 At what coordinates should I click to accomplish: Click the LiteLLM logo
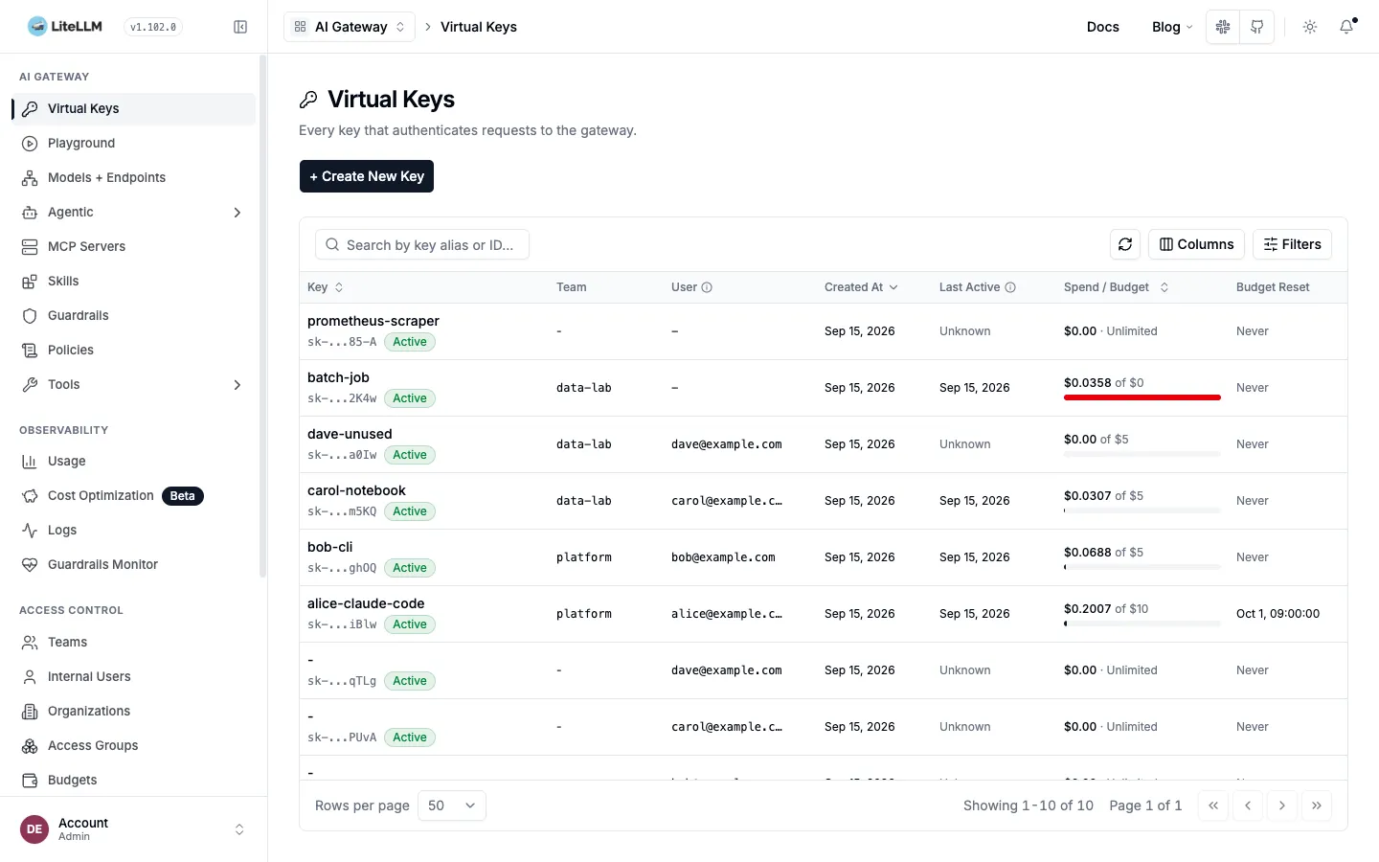point(65,27)
